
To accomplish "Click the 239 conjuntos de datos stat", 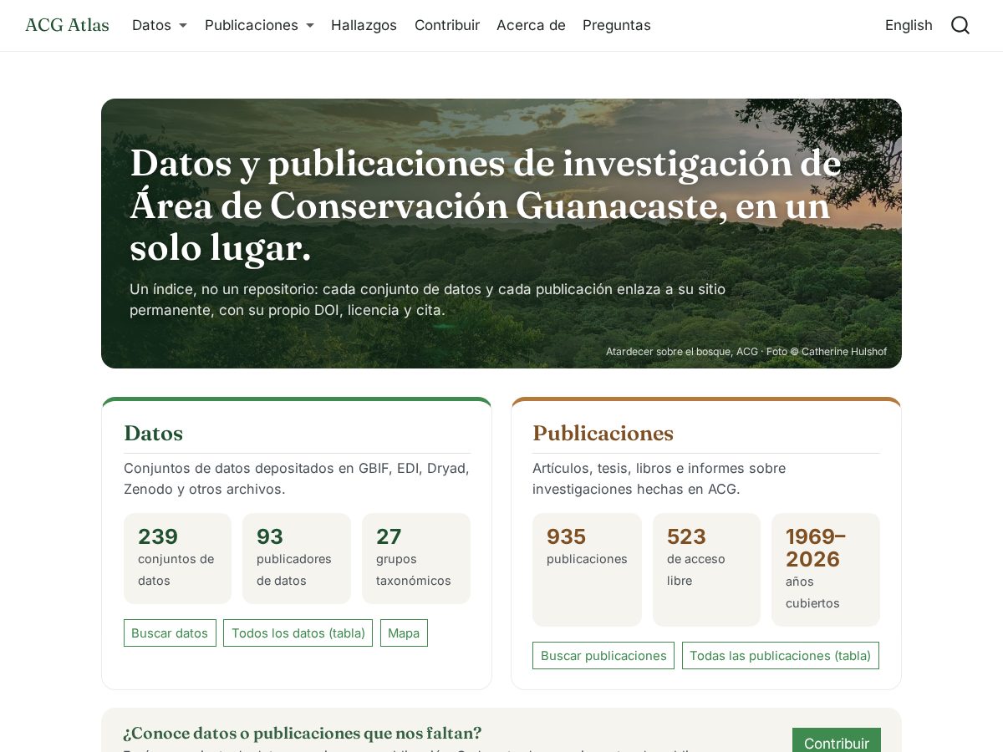I will click(177, 558).
